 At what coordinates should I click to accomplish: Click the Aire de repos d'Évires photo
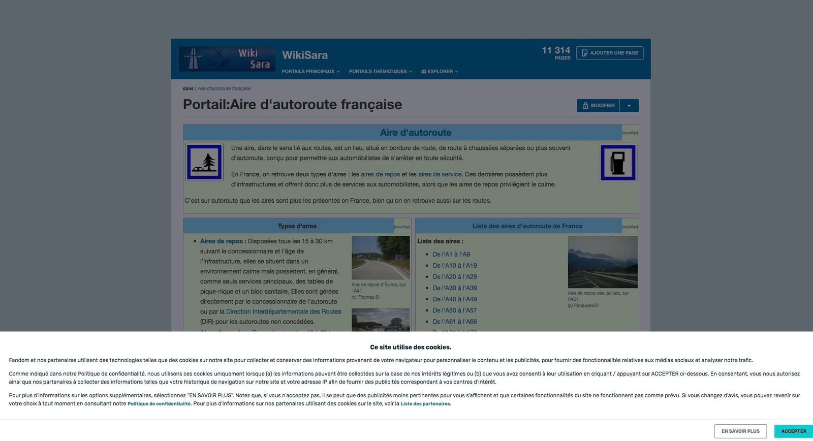coord(380,258)
